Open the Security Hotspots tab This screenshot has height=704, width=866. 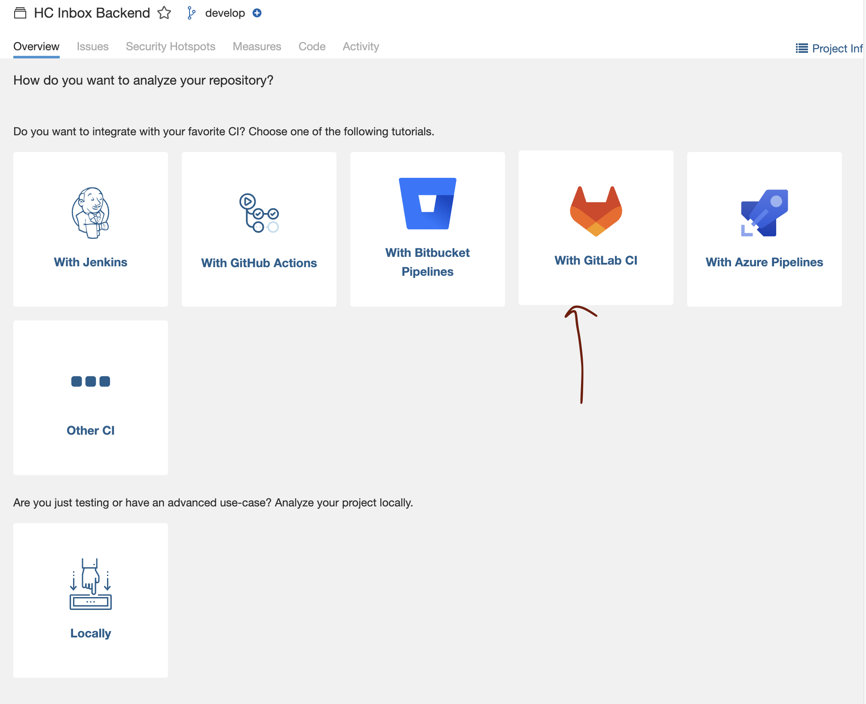coord(171,46)
